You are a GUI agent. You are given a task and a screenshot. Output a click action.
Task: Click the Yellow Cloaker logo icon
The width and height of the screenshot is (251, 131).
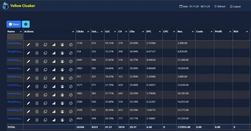[x=6, y=6]
